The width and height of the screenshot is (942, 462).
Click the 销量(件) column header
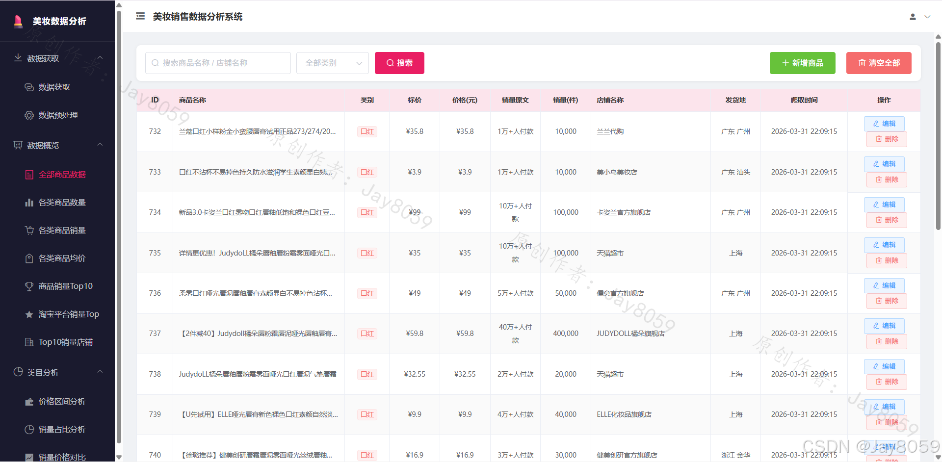point(565,100)
